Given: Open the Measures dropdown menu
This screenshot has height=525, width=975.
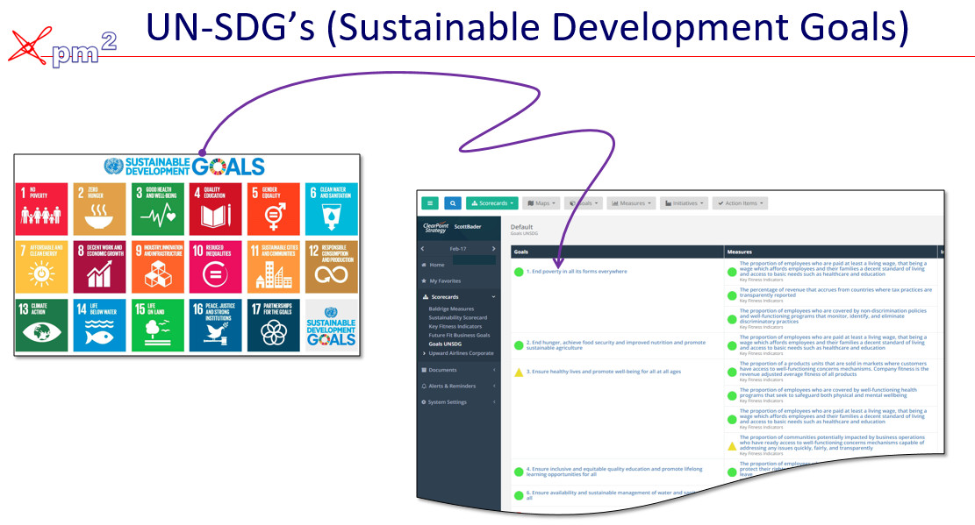Looking at the screenshot, I should [x=631, y=203].
